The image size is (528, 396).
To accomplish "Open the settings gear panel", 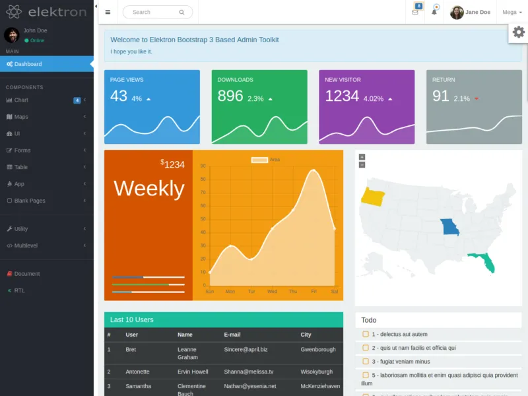I will (x=518, y=32).
